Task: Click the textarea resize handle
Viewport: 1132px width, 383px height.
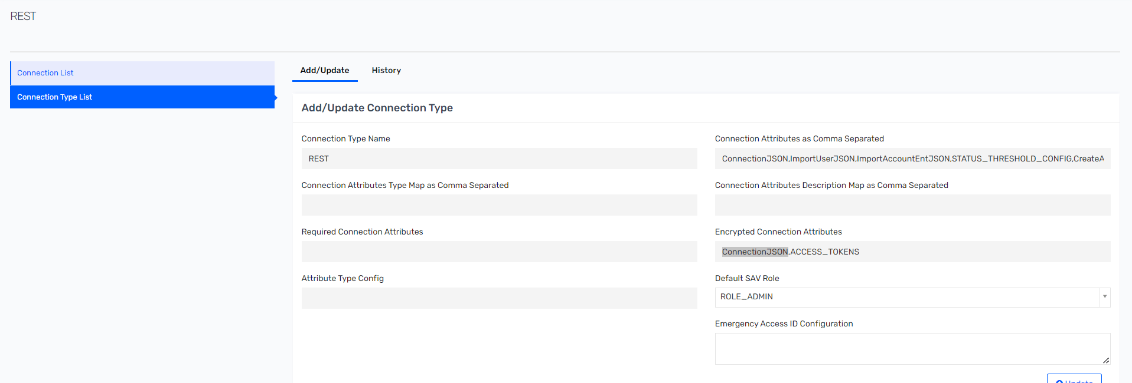Action: 1106,360
